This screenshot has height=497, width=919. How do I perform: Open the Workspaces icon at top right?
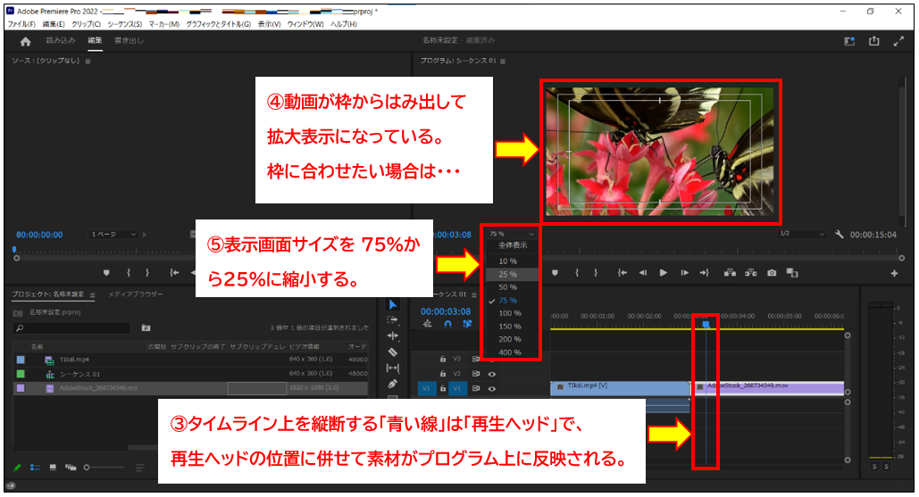tap(849, 41)
